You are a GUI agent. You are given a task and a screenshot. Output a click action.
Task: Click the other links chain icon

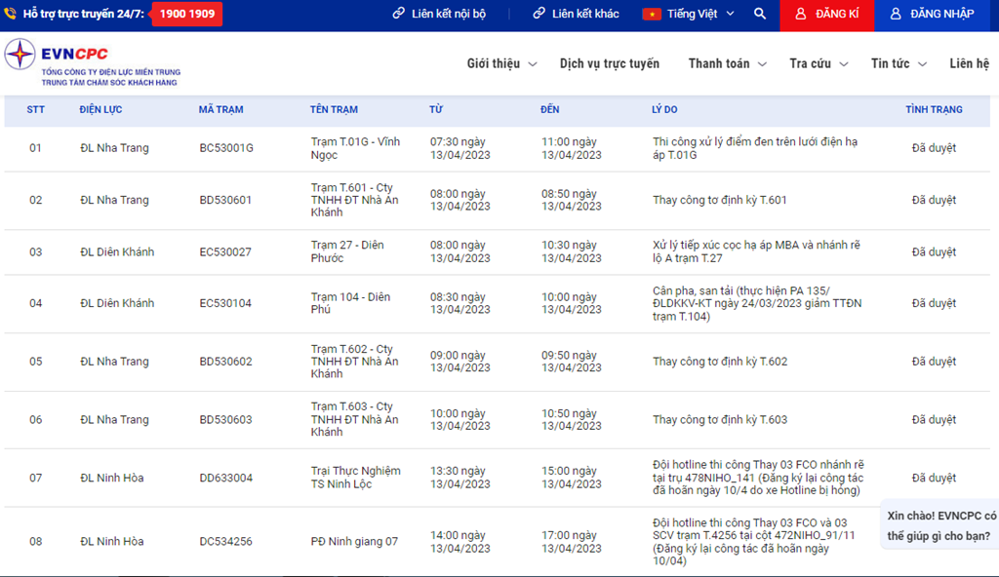[539, 15]
